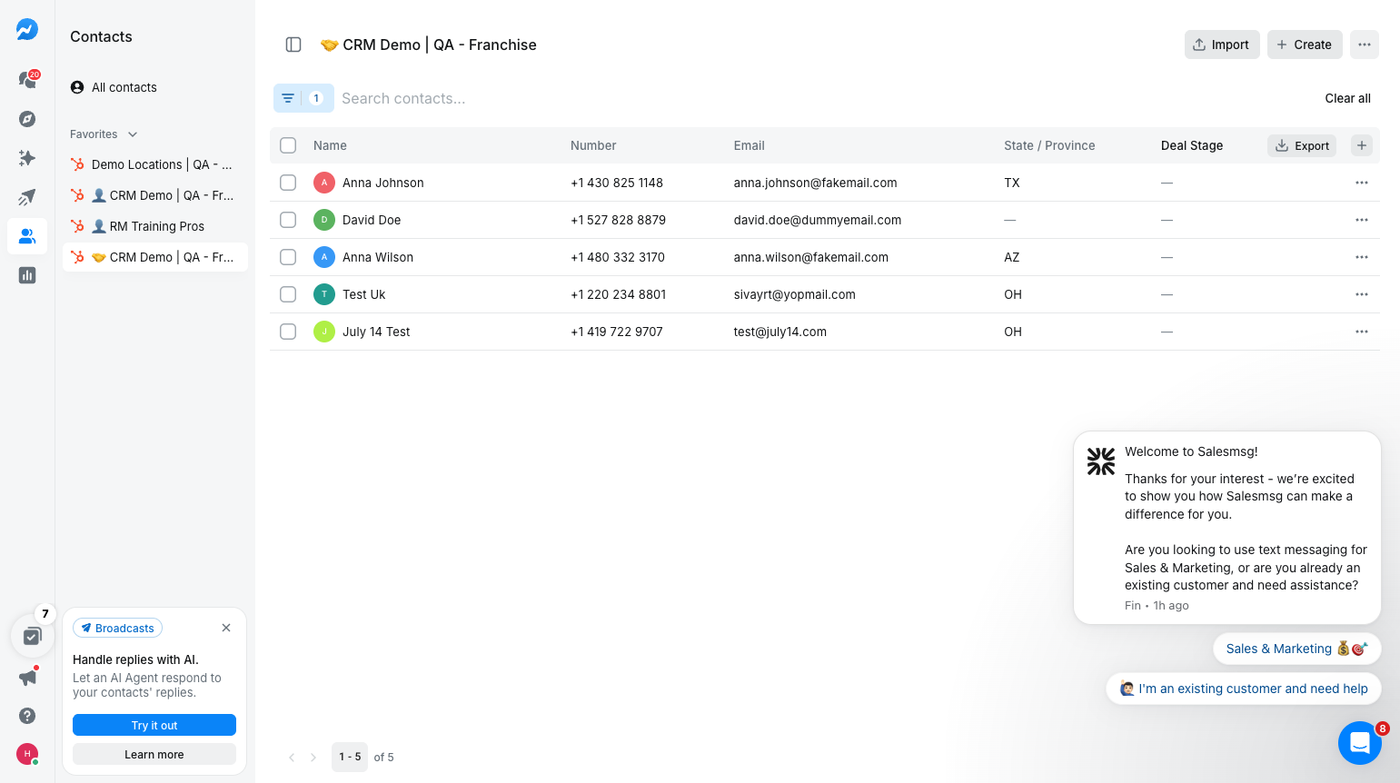Open Demo Locations | QA favorite
The width and height of the screenshot is (1400, 783).
coord(155,164)
